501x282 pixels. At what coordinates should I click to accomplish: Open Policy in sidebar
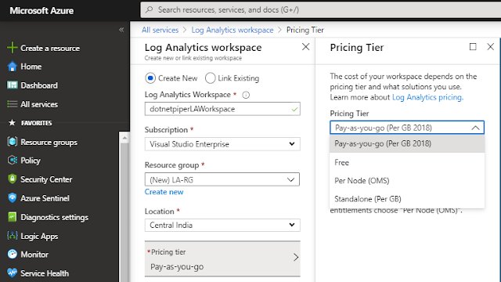tap(31, 161)
